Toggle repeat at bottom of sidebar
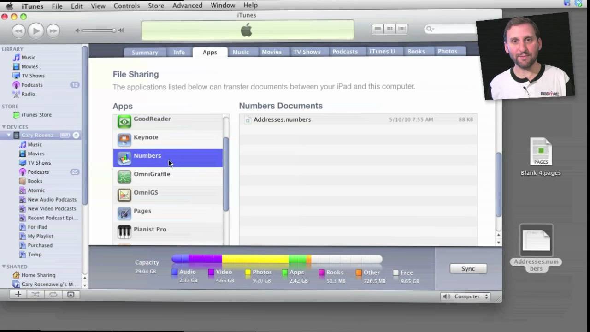This screenshot has height=332, width=590. (x=53, y=294)
